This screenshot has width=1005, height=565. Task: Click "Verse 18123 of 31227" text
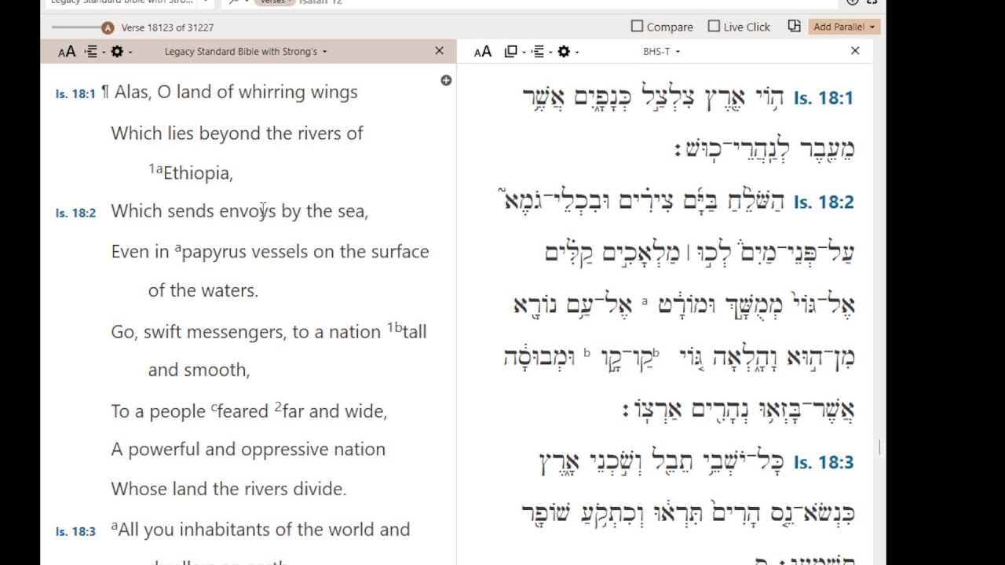[167, 27]
